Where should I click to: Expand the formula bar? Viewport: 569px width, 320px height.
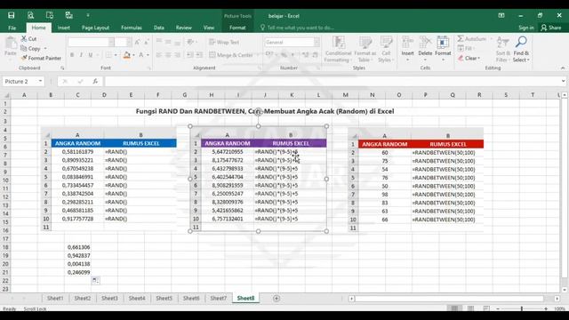click(563, 81)
